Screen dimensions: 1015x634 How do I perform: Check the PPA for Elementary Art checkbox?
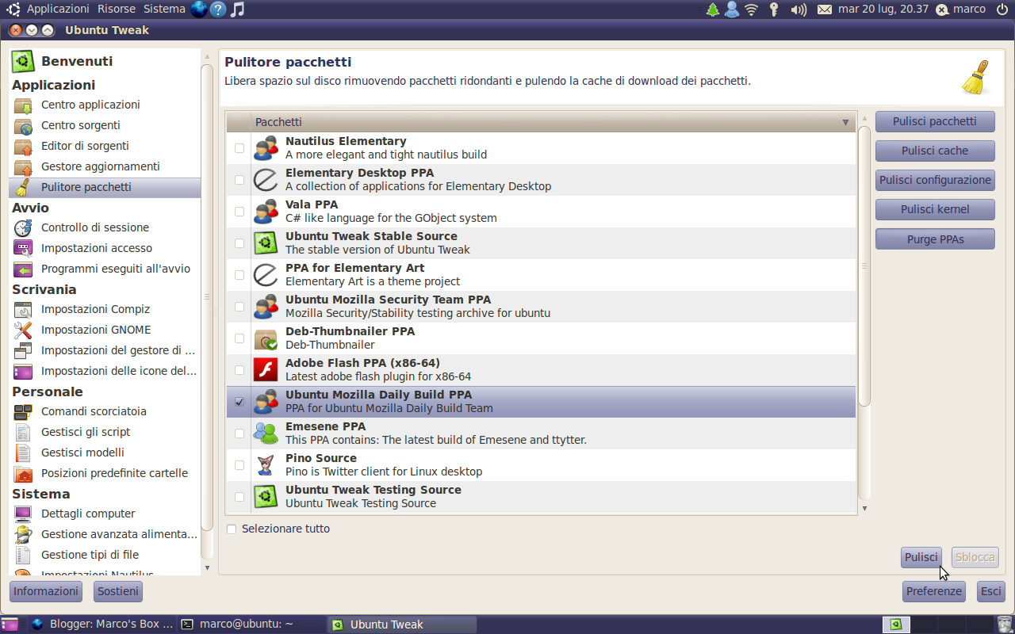pos(239,275)
